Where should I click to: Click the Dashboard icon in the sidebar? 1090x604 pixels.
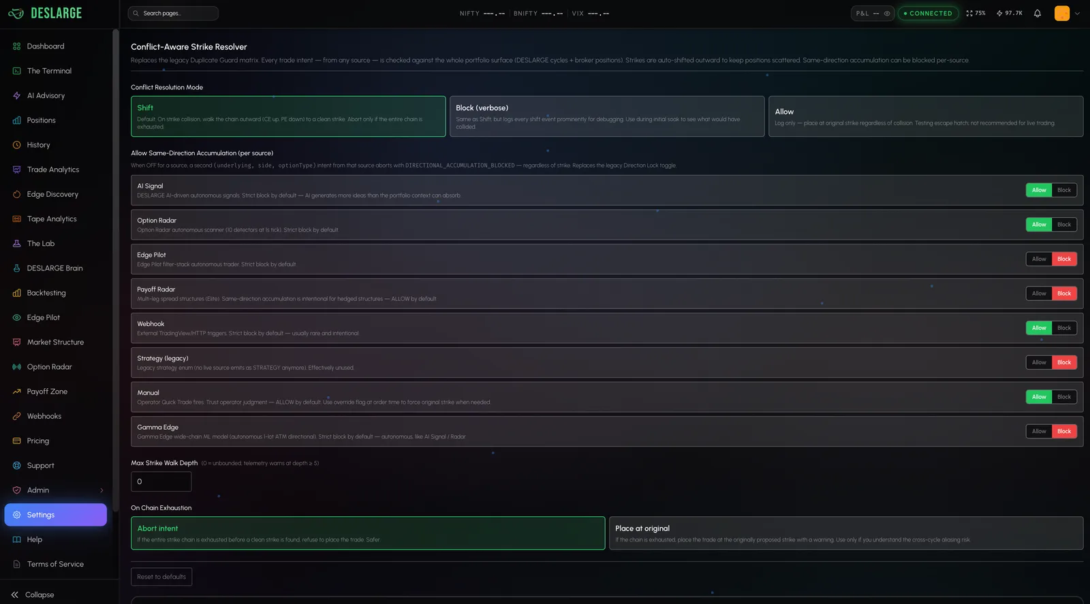17,46
